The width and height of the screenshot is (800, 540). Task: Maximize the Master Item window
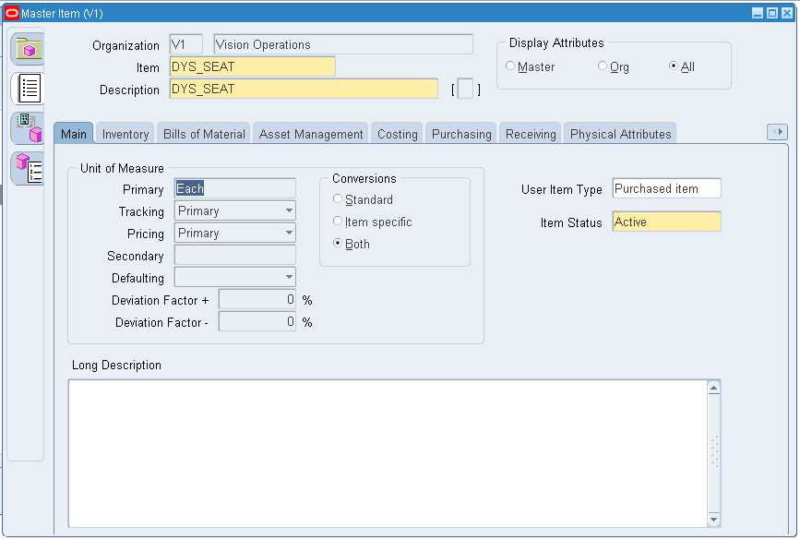pyautogui.click(x=772, y=13)
